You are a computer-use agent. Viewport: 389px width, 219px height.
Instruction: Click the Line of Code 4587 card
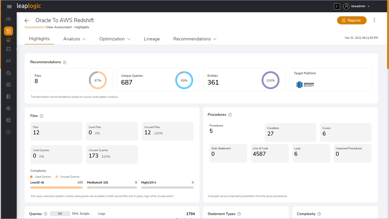tap(270, 153)
